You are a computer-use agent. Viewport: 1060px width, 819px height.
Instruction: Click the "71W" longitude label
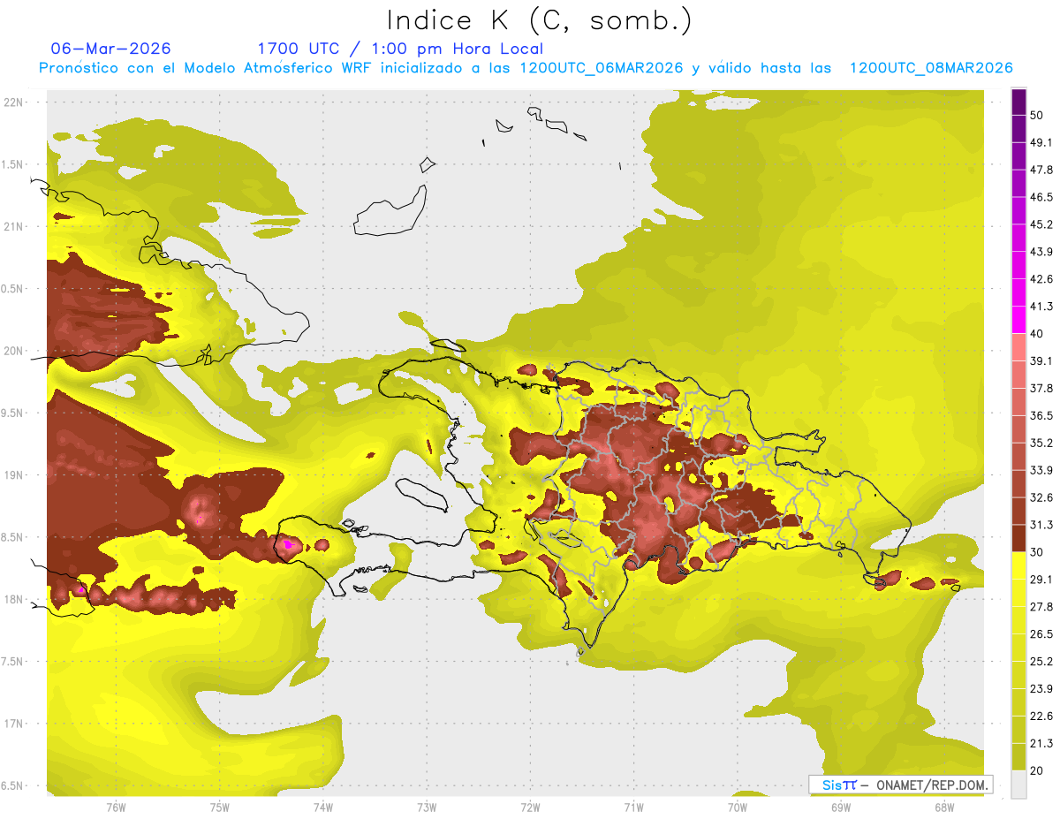pyautogui.click(x=633, y=807)
